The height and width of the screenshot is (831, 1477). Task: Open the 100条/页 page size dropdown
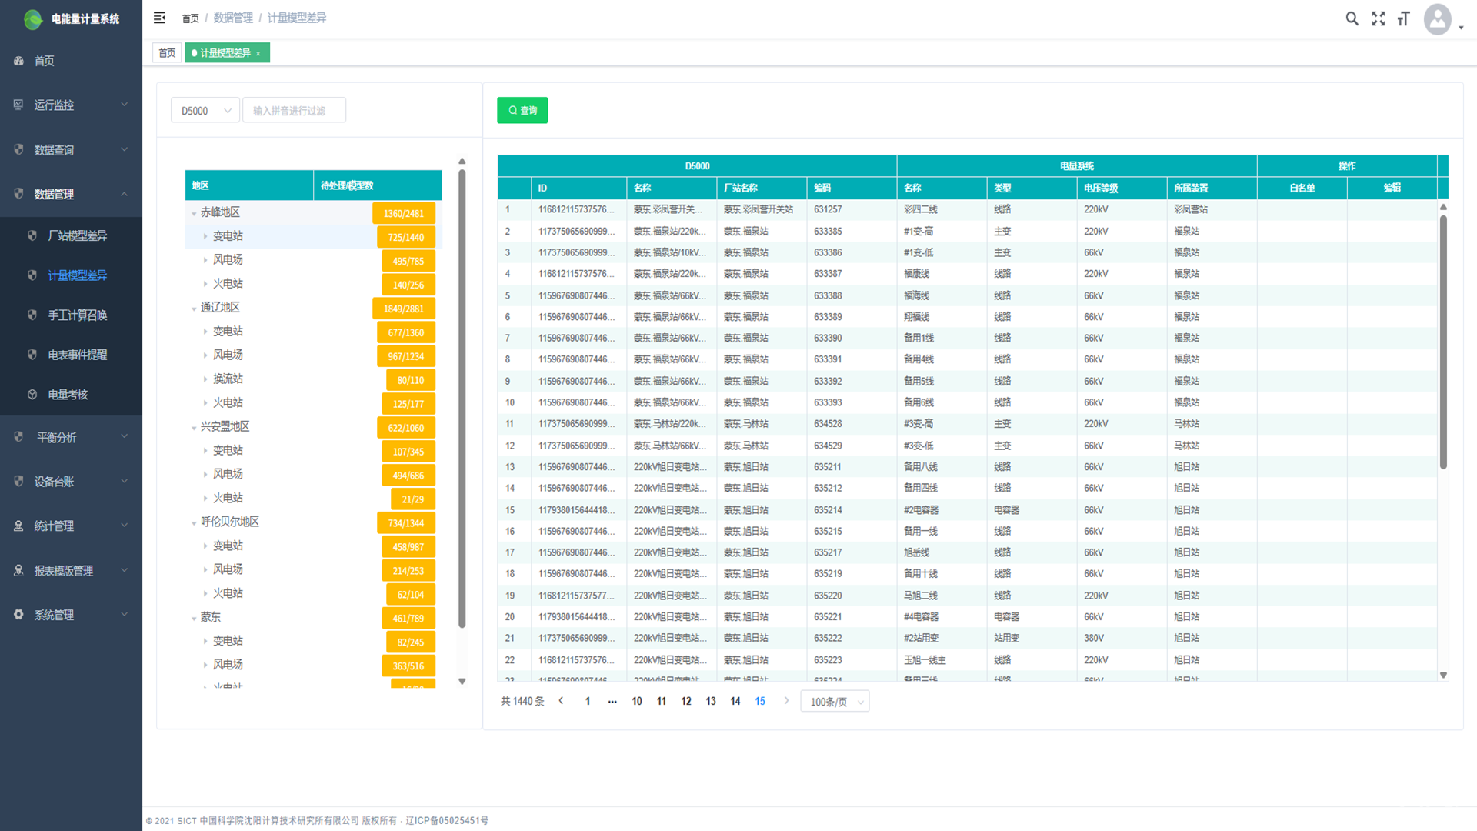(x=835, y=702)
